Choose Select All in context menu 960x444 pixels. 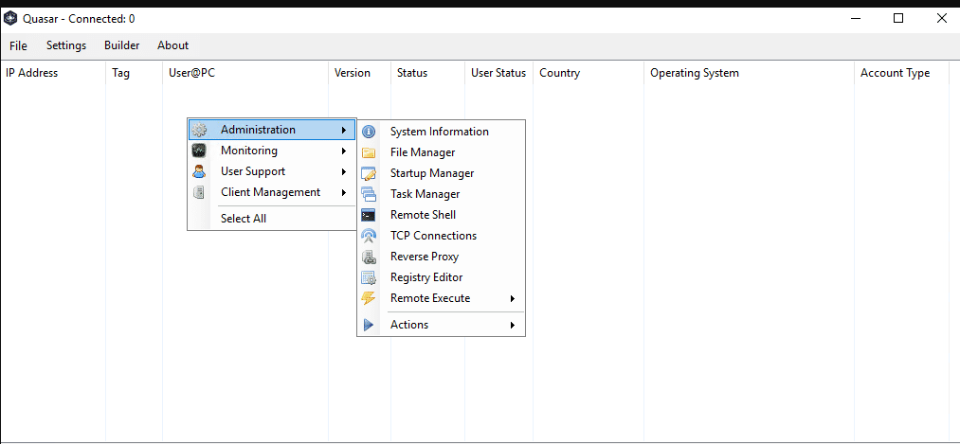coord(244,219)
